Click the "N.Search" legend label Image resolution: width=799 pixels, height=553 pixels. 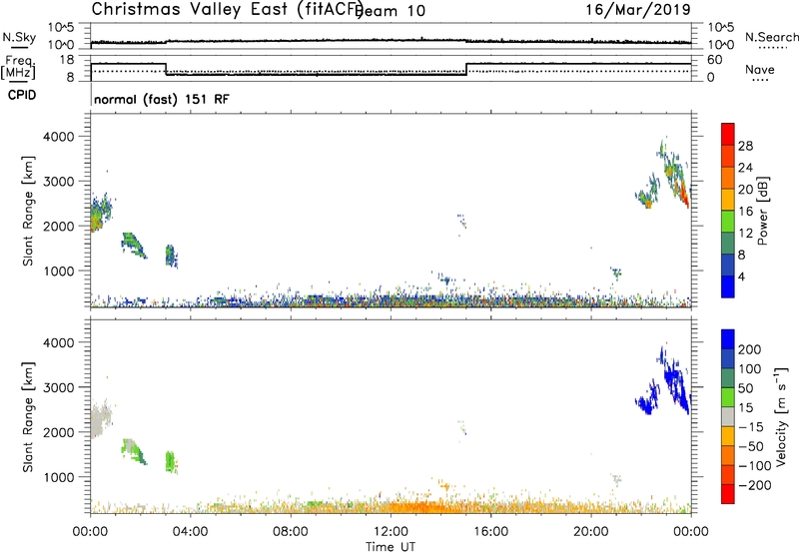(771, 37)
